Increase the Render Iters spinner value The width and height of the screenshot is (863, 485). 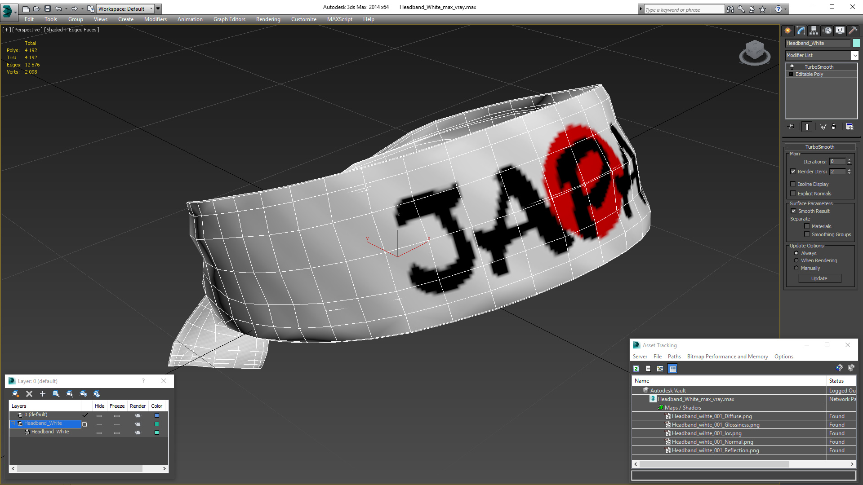[x=849, y=170]
